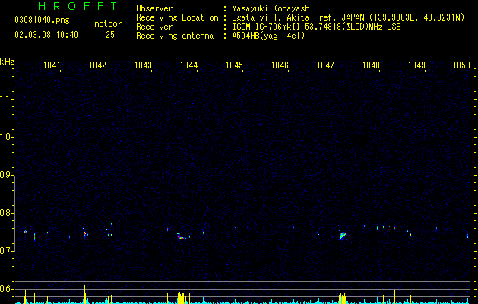The width and height of the screenshot is (478, 304).
Task: Select the A504HB(yagi 4el) antenna text
Action: point(268,36)
